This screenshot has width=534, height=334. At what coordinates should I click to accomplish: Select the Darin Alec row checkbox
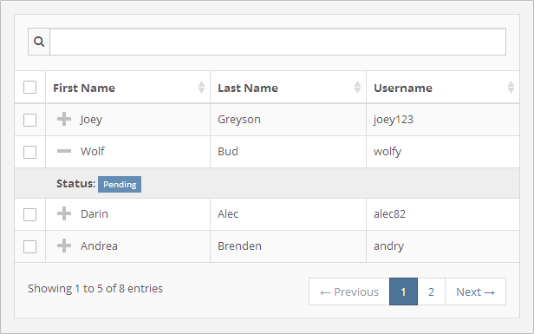pyautogui.click(x=30, y=215)
